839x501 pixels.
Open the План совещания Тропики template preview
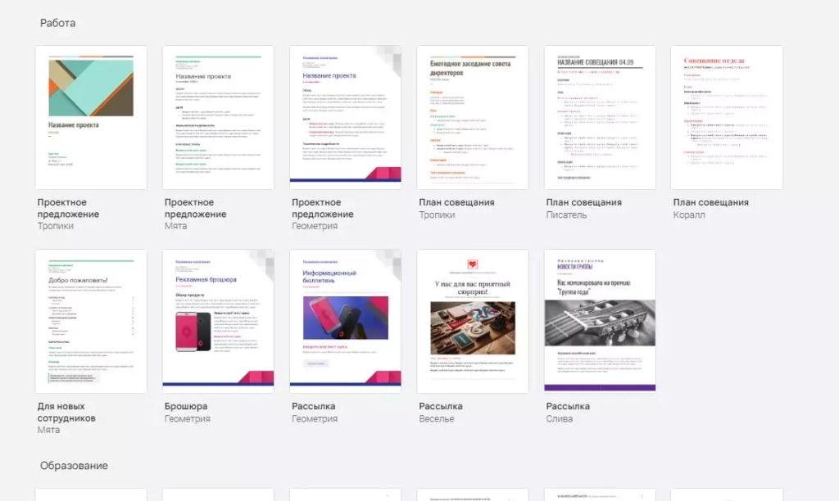coord(472,117)
